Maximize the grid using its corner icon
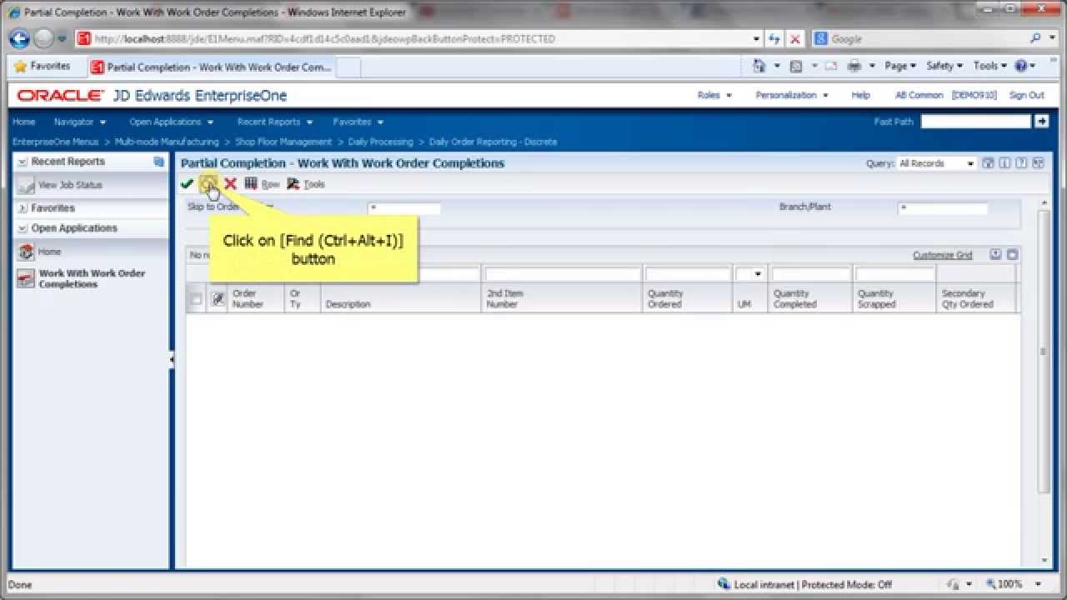1067x600 pixels. click(x=1012, y=255)
